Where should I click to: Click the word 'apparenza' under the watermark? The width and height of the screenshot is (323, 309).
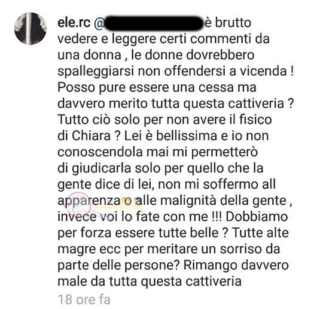pyautogui.click(x=89, y=201)
